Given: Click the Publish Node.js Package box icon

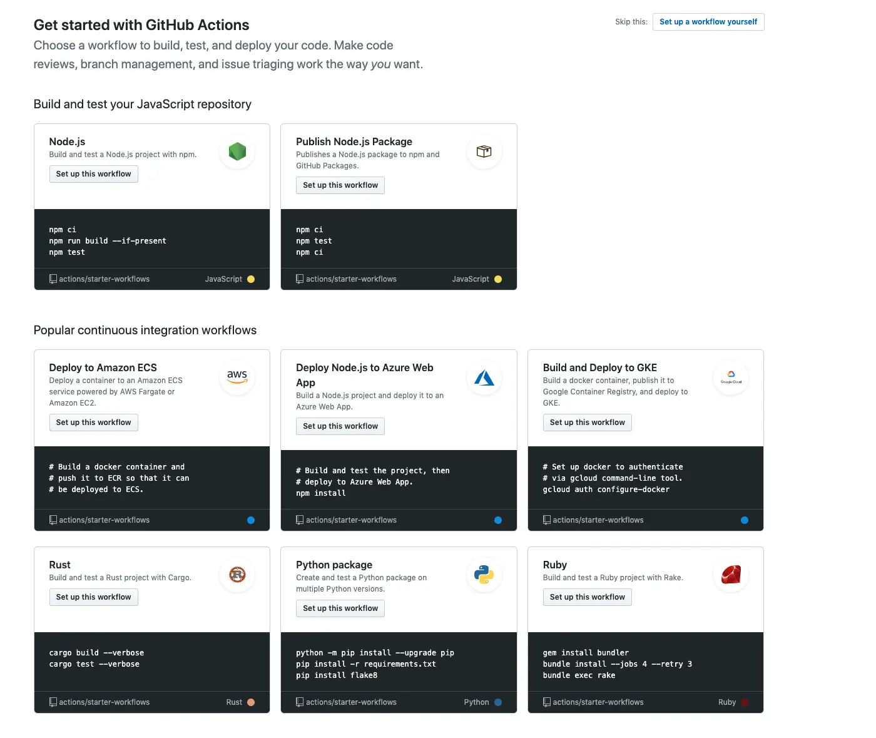Looking at the screenshot, I should coord(484,151).
